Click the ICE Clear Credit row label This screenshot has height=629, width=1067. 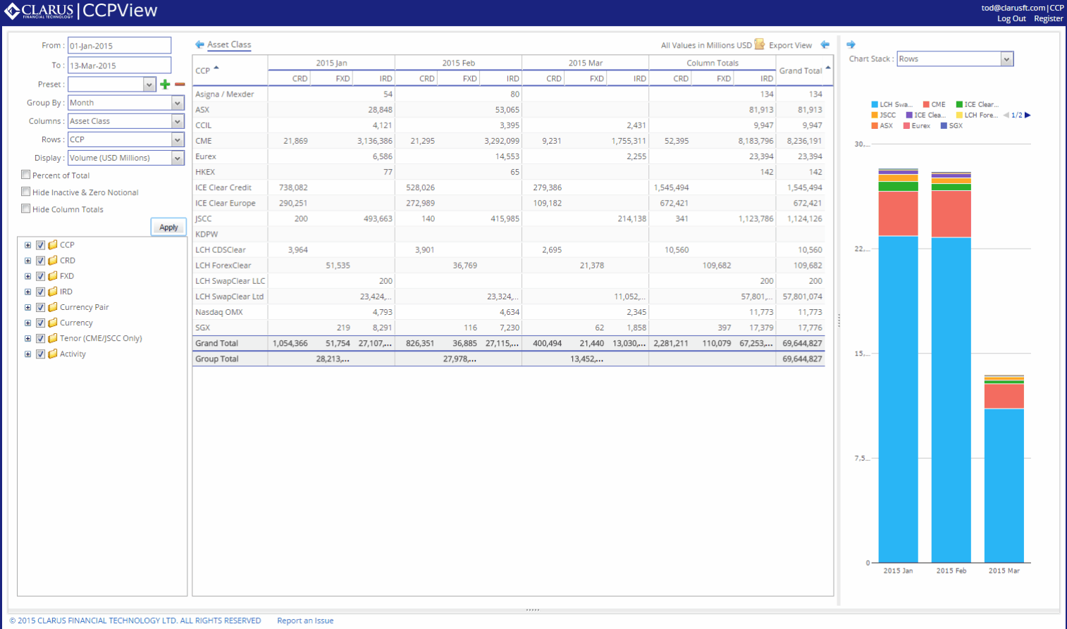223,187
